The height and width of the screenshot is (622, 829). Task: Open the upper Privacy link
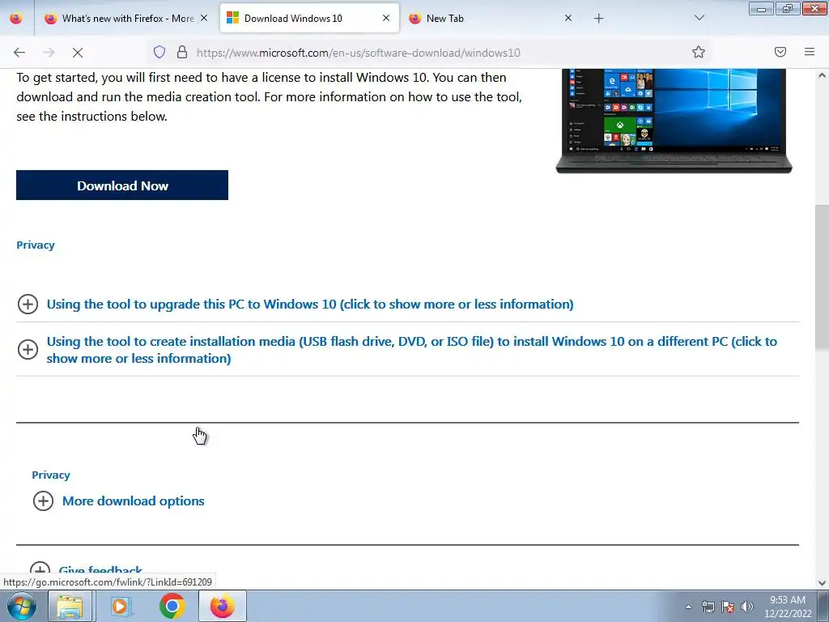pyautogui.click(x=36, y=245)
